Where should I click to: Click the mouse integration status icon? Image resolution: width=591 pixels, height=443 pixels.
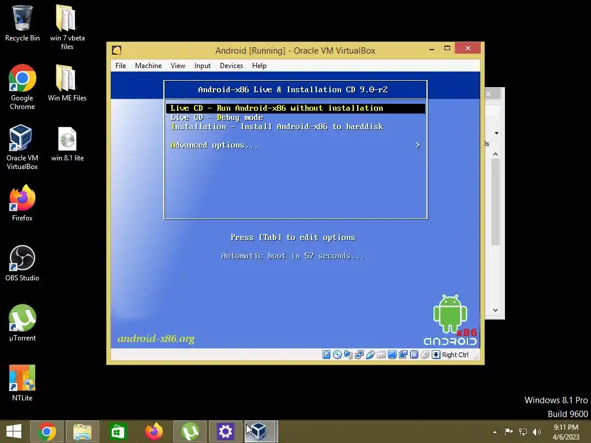tap(425, 355)
